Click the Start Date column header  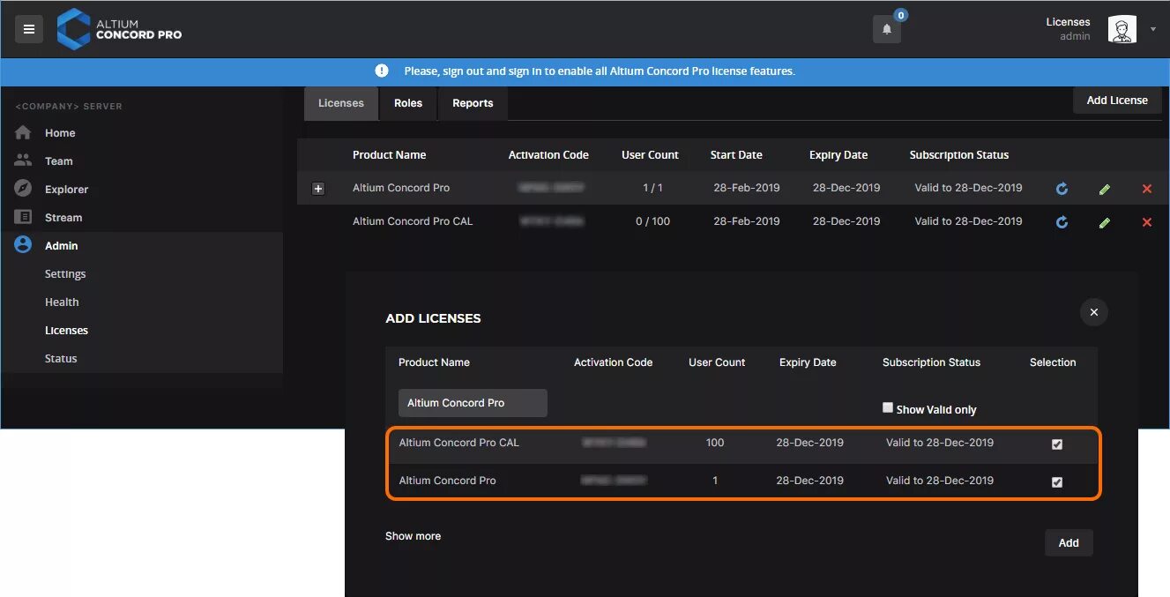(x=736, y=155)
